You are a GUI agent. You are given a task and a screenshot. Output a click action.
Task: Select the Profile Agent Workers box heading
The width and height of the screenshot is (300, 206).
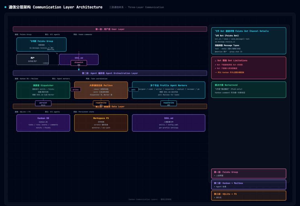pyautogui.click(x=169, y=85)
